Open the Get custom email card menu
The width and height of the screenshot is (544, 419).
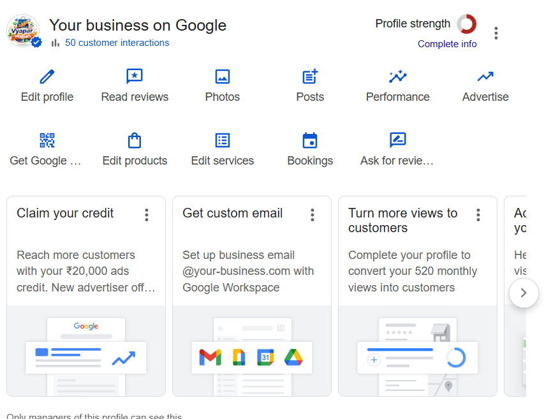(312, 215)
